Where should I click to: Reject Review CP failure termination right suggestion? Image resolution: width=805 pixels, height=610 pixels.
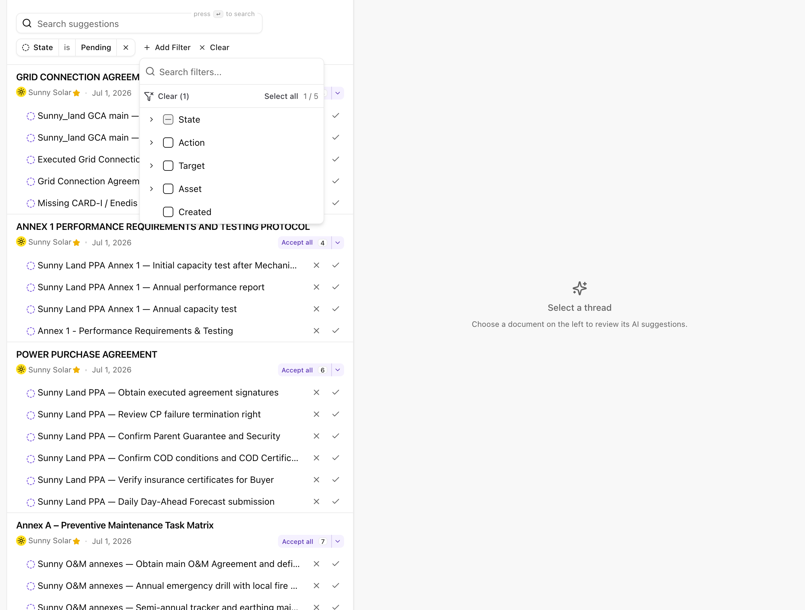(x=316, y=414)
